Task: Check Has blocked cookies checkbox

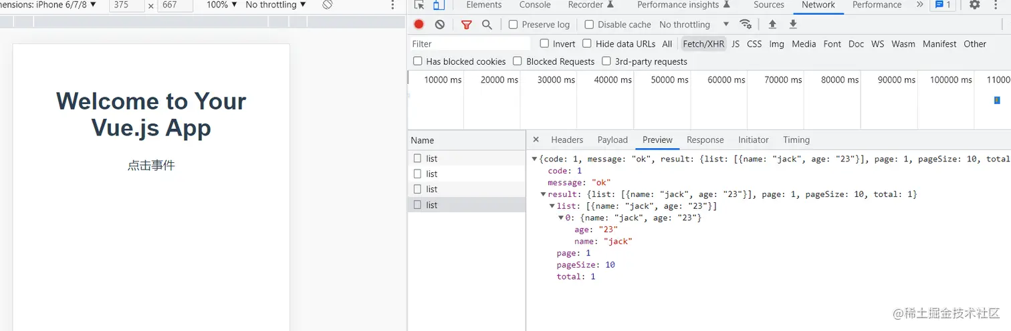Action: click(418, 61)
